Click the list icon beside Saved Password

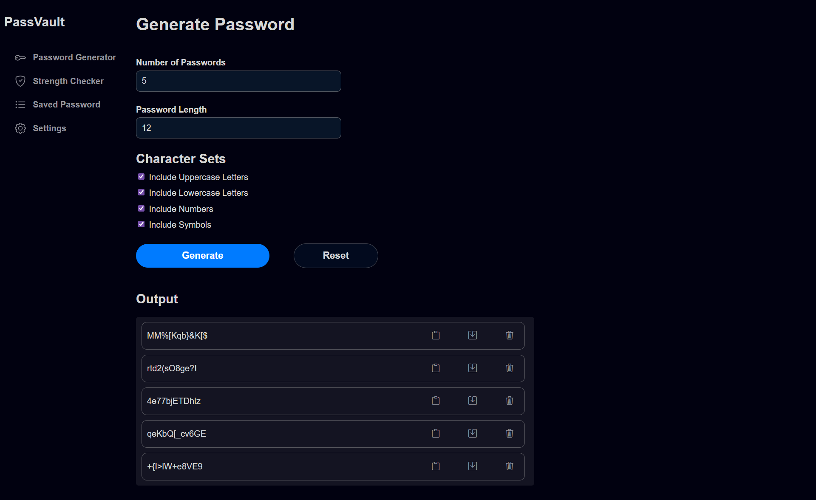[20, 105]
